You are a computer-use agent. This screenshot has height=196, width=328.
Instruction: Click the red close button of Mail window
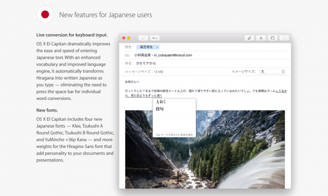point(124,38)
